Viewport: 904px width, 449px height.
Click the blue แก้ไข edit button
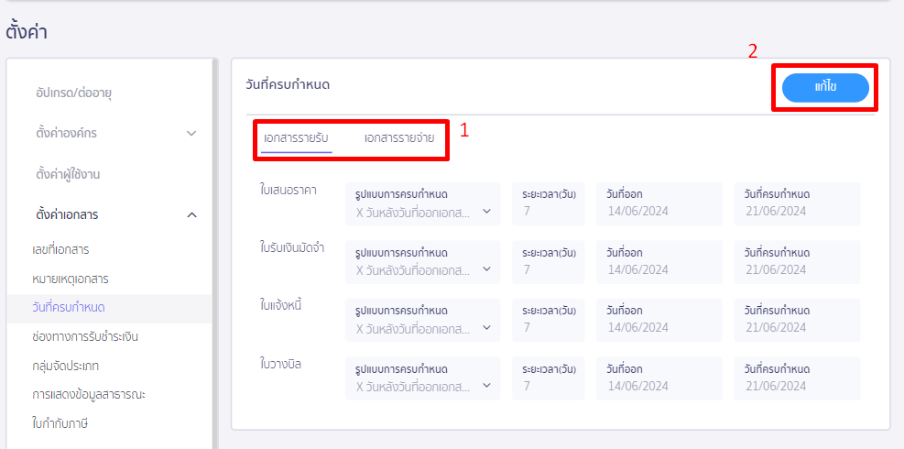pyautogui.click(x=825, y=88)
